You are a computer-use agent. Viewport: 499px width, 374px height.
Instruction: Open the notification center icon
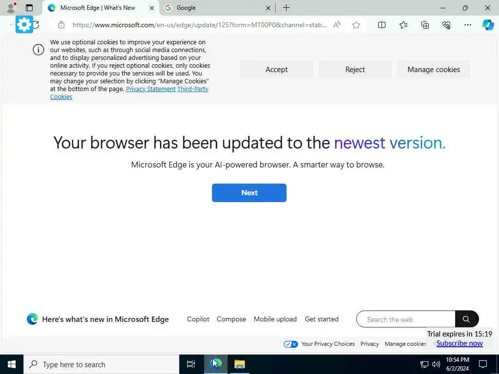pyautogui.click(x=483, y=364)
